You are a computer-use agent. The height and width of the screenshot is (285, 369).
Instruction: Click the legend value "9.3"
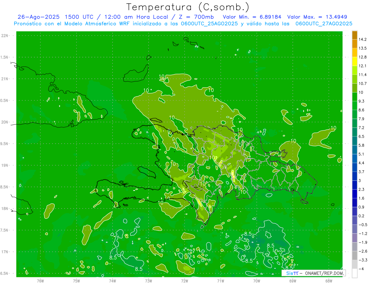click(x=362, y=101)
